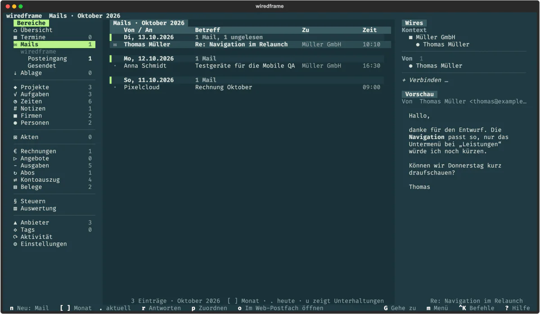Image resolution: width=540 pixels, height=314 pixels.
Task: Click the diamond icon beside Projekte
Action: pos(15,87)
